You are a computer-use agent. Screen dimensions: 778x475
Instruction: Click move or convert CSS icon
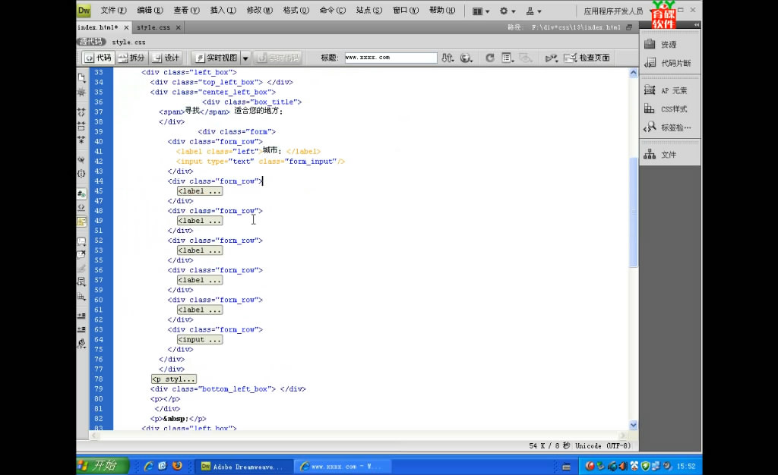[81, 296]
